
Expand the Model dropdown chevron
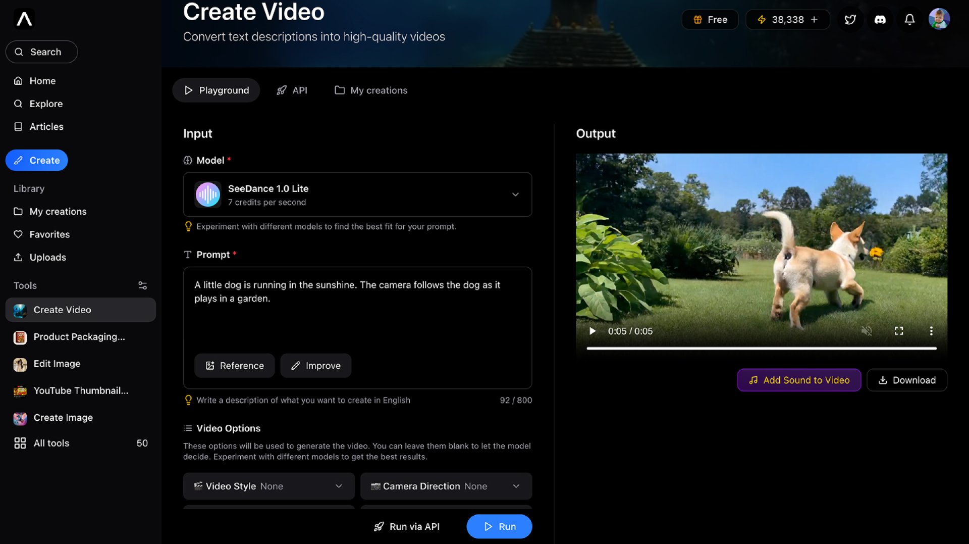(515, 194)
